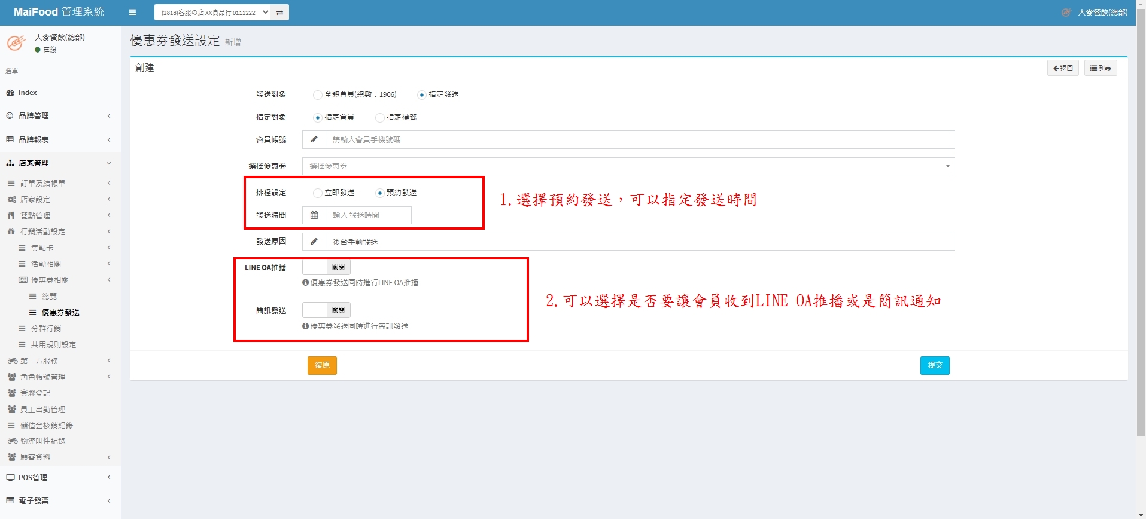Toggle the 簡訊發送 switch
The height and width of the screenshot is (519, 1146).
pos(326,310)
